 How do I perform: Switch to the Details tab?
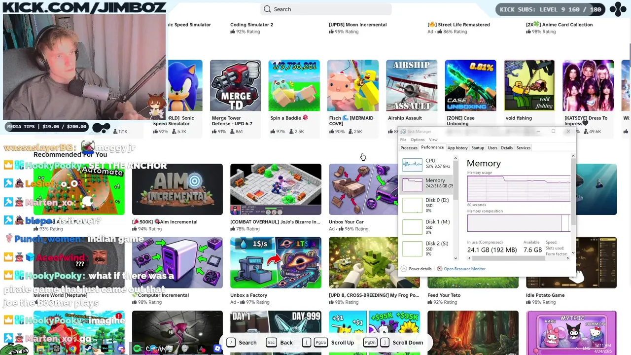pos(507,148)
